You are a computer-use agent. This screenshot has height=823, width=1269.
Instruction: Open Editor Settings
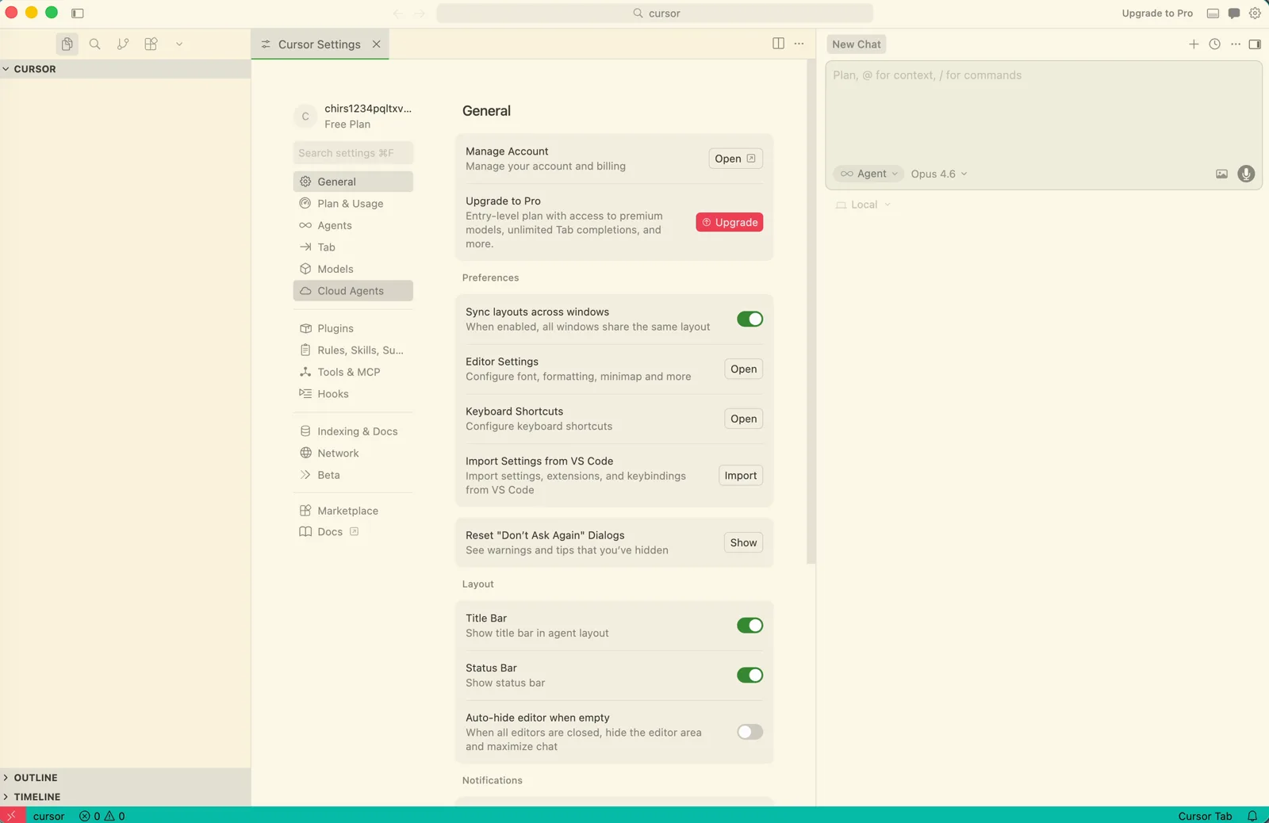coord(743,369)
